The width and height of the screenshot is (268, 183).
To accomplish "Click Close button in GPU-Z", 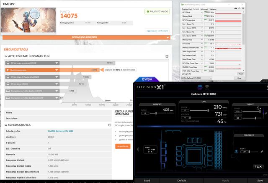I will 239,78.
